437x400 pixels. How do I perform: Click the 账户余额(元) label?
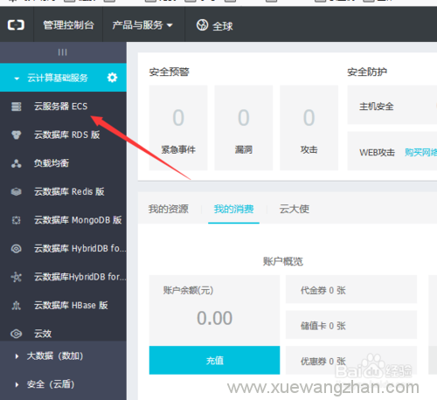188,290
